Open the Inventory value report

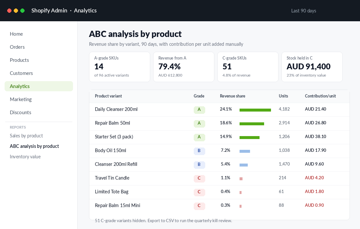25,157
